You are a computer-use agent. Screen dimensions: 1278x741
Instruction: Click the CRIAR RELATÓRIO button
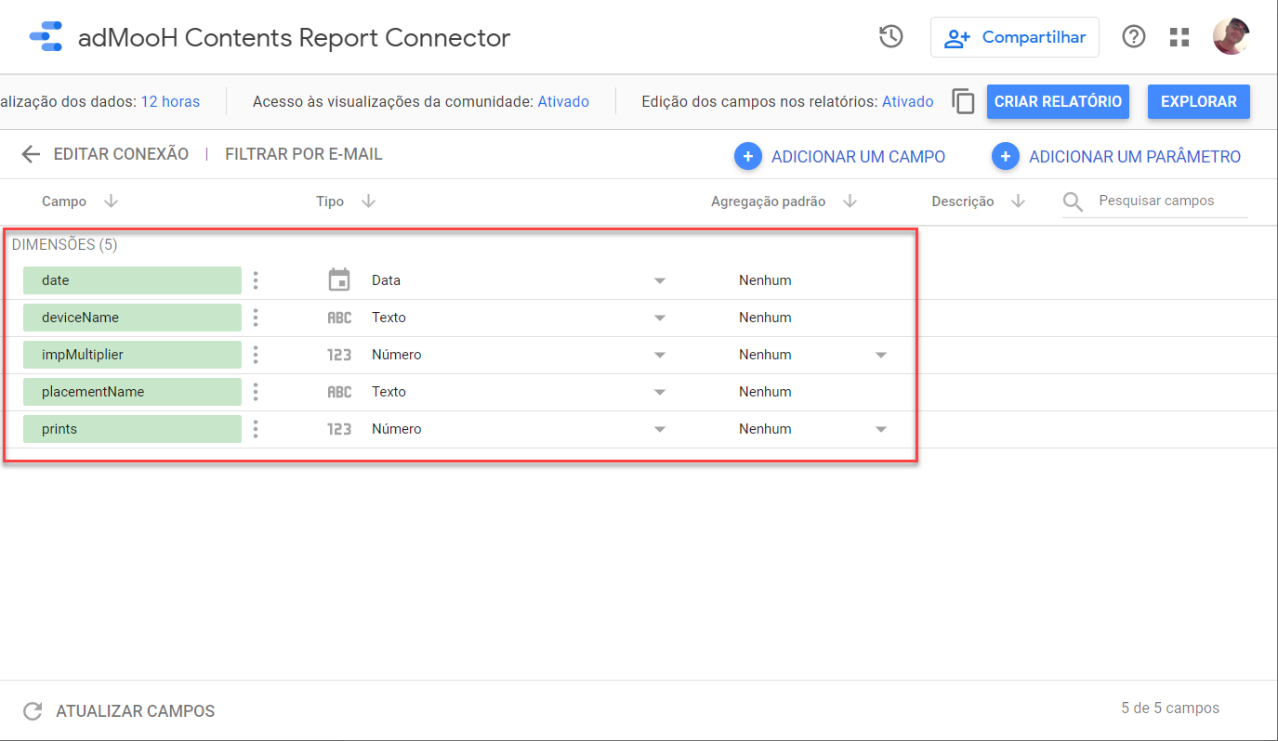coord(1058,102)
